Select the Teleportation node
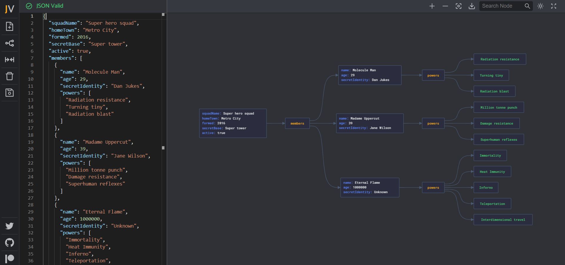This screenshot has height=265, width=565. tap(492, 204)
